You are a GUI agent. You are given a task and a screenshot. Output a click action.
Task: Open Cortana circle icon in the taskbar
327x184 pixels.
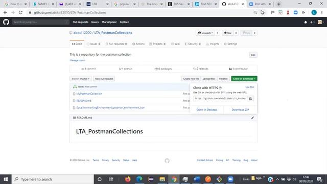point(100,179)
